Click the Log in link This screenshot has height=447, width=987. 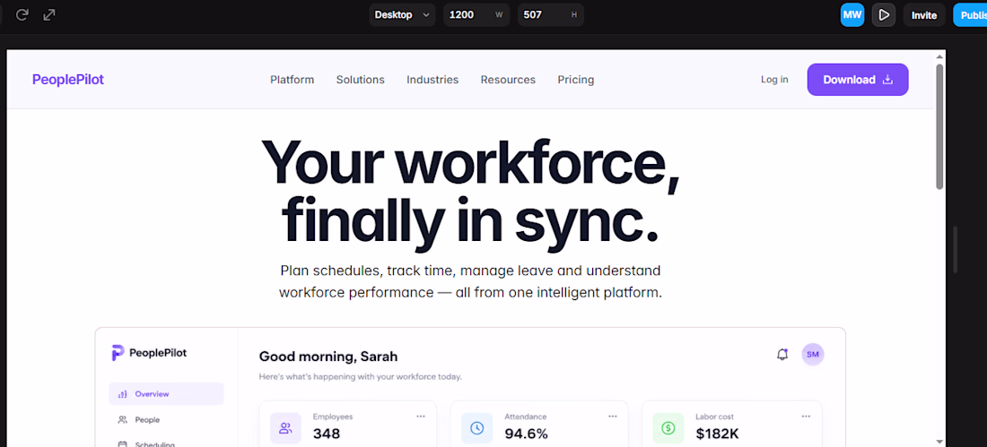pos(774,80)
